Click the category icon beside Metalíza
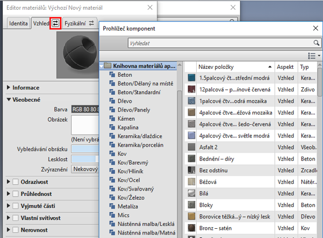This screenshot has width=323, height=238. tap(112, 206)
